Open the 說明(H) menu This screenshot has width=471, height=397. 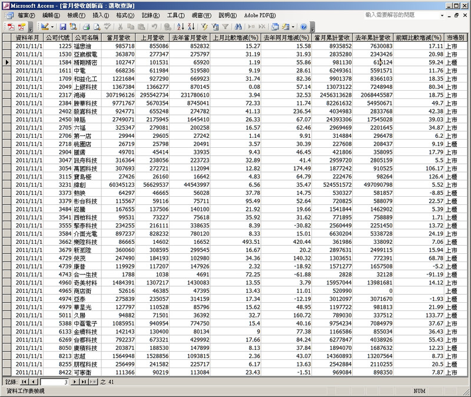[227, 15]
